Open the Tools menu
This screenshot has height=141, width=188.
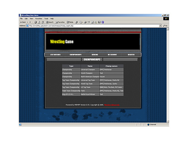[x=46, y=18]
